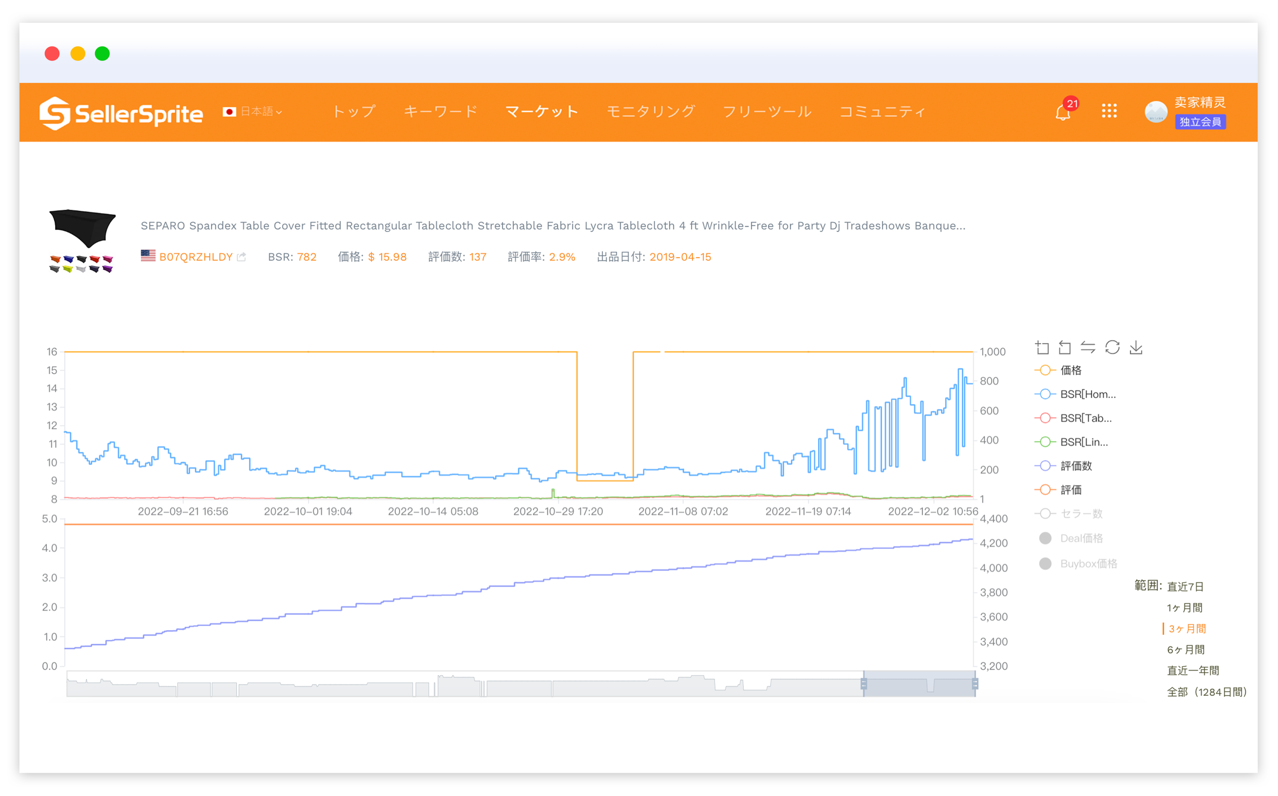Open ASIN external link icon beside B07QRZHLDY
The image size is (1278, 796).
(x=242, y=257)
